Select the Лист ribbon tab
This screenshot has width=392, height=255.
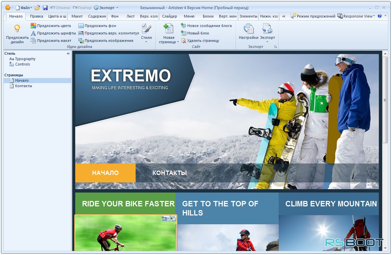click(131, 16)
